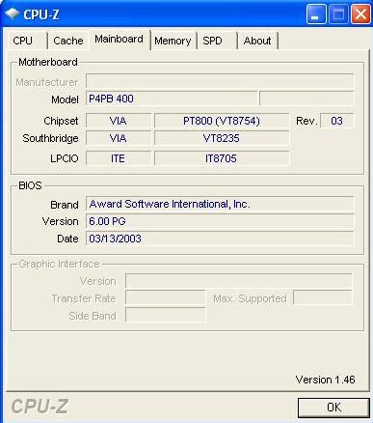Open the Memory tab
Image resolution: width=373 pixels, height=423 pixels.
[x=173, y=41]
